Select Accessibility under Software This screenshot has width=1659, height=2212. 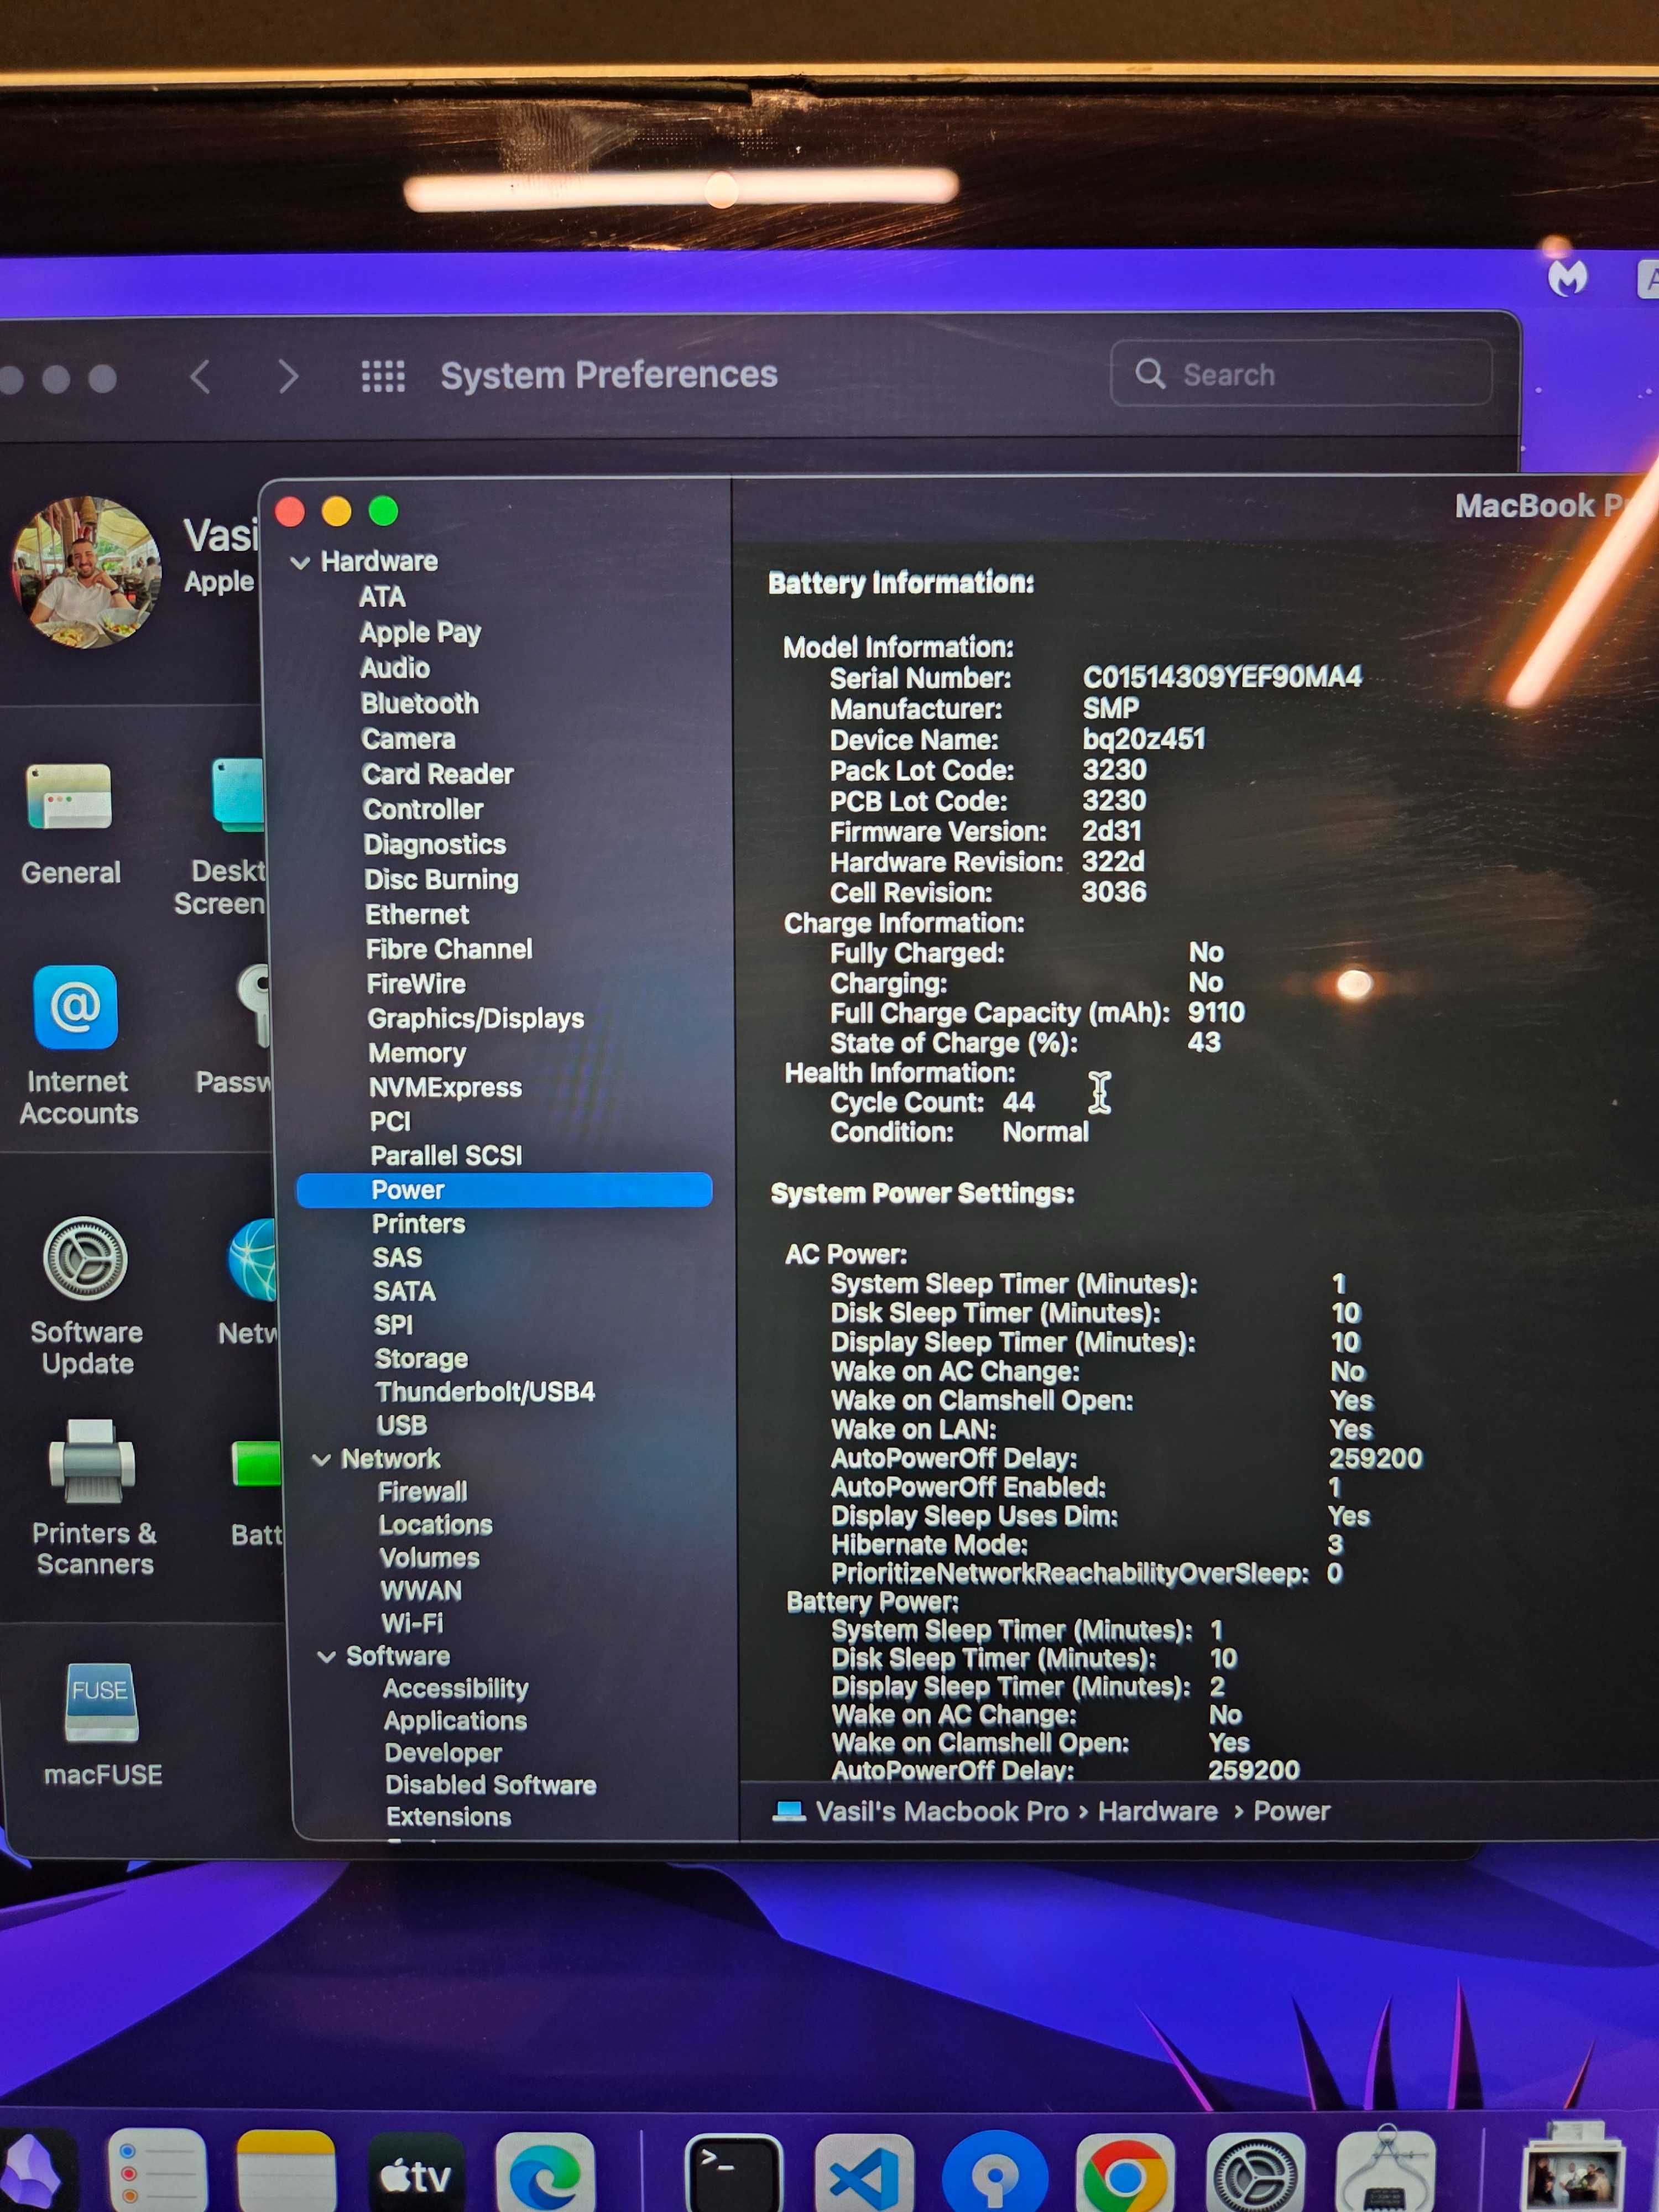[456, 1689]
